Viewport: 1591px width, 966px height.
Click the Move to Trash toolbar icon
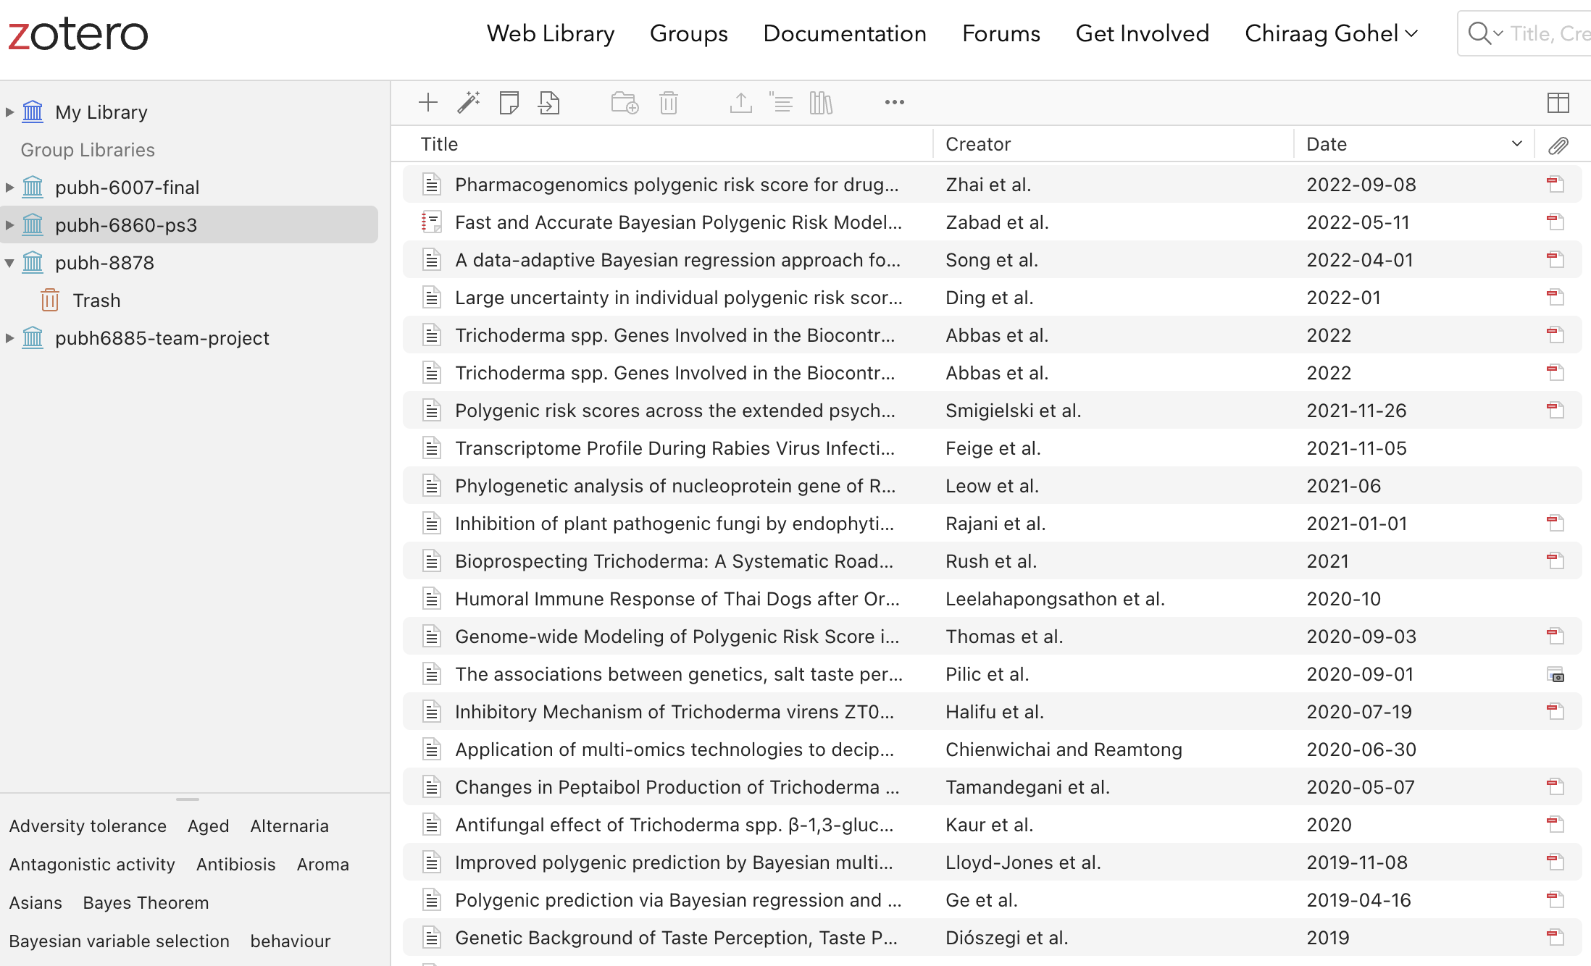(669, 102)
